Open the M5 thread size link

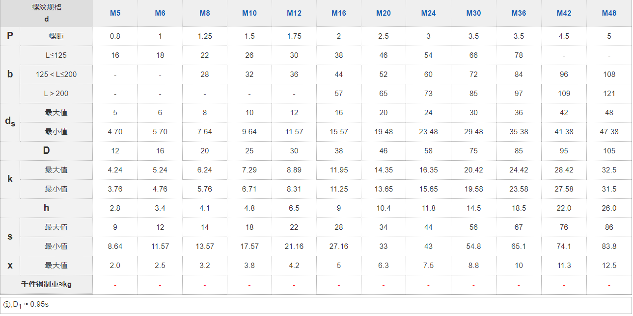(x=115, y=13)
